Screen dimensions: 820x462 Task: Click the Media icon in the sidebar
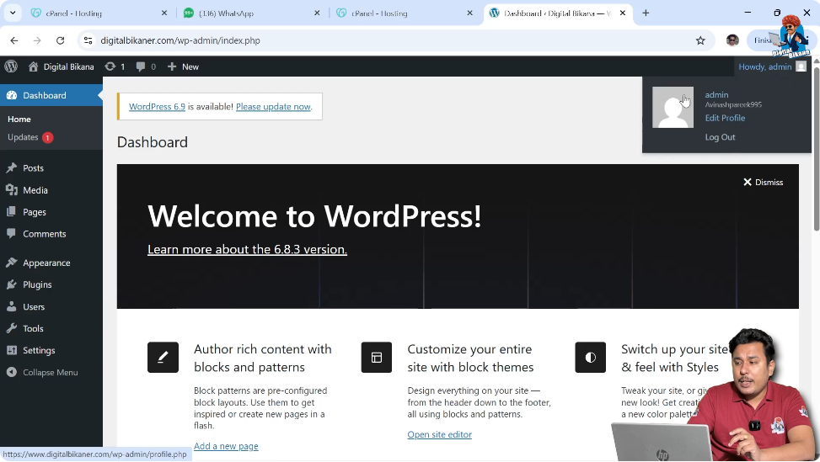pyautogui.click(x=12, y=190)
